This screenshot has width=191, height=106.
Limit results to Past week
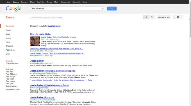[10, 79]
